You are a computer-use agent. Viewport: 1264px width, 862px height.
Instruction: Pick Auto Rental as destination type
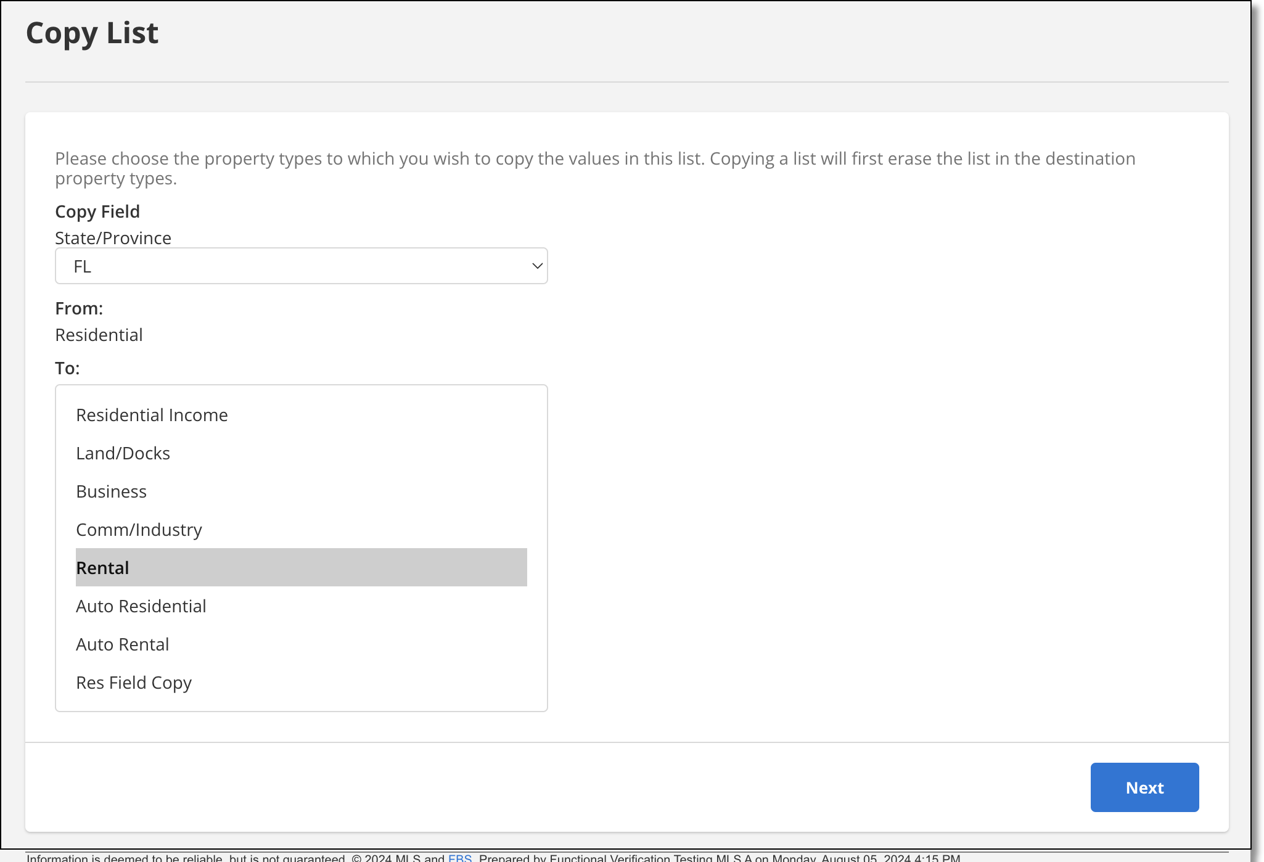click(301, 644)
